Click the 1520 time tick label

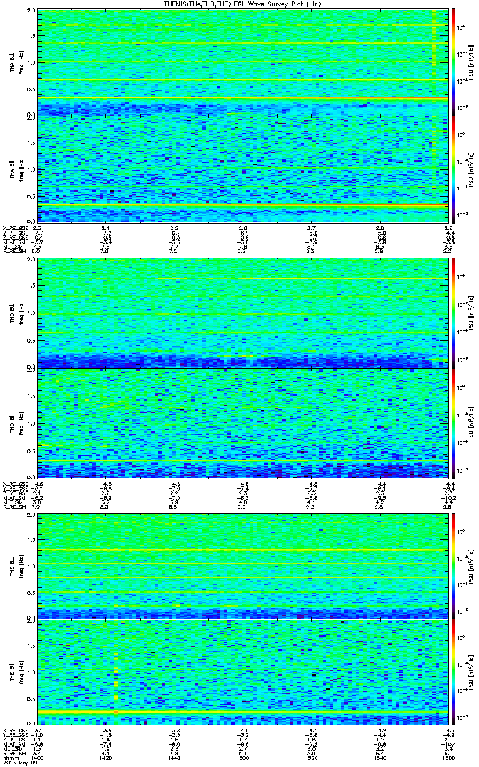pyautogui.click(x=311, y=757)
